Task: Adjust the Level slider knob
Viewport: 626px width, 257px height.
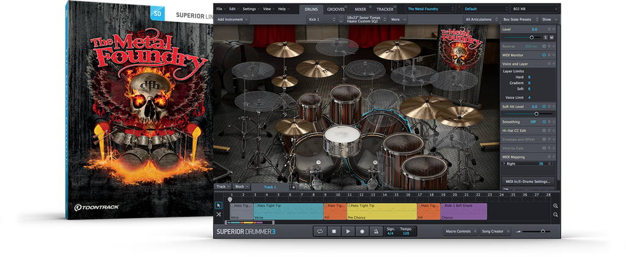Action: 531,37
